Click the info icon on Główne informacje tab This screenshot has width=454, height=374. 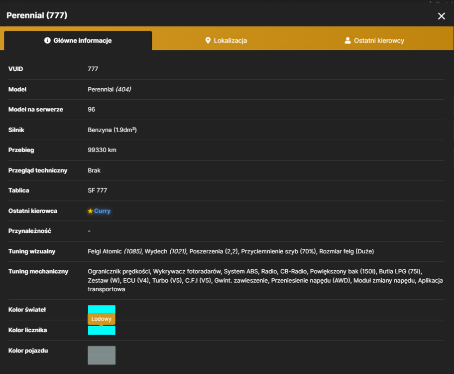(x=47, y=40)
